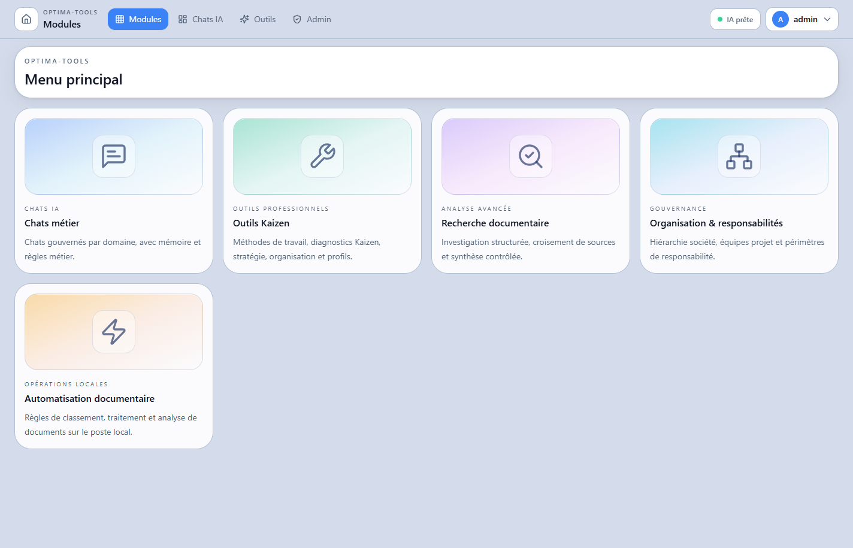This screenshot has width=853, height=548.
Task: Click the orange Automatisation card banner
Action: (114, 332)
